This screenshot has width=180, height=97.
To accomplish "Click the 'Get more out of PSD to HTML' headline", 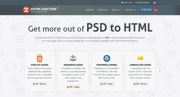I will point(90,28).
